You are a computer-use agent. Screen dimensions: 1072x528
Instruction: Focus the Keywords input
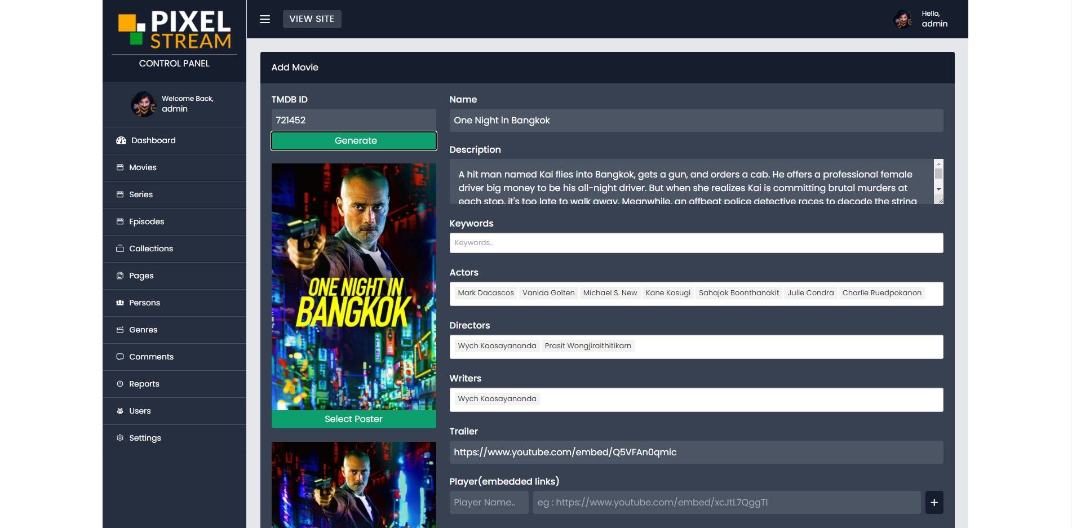pos(696,243)
